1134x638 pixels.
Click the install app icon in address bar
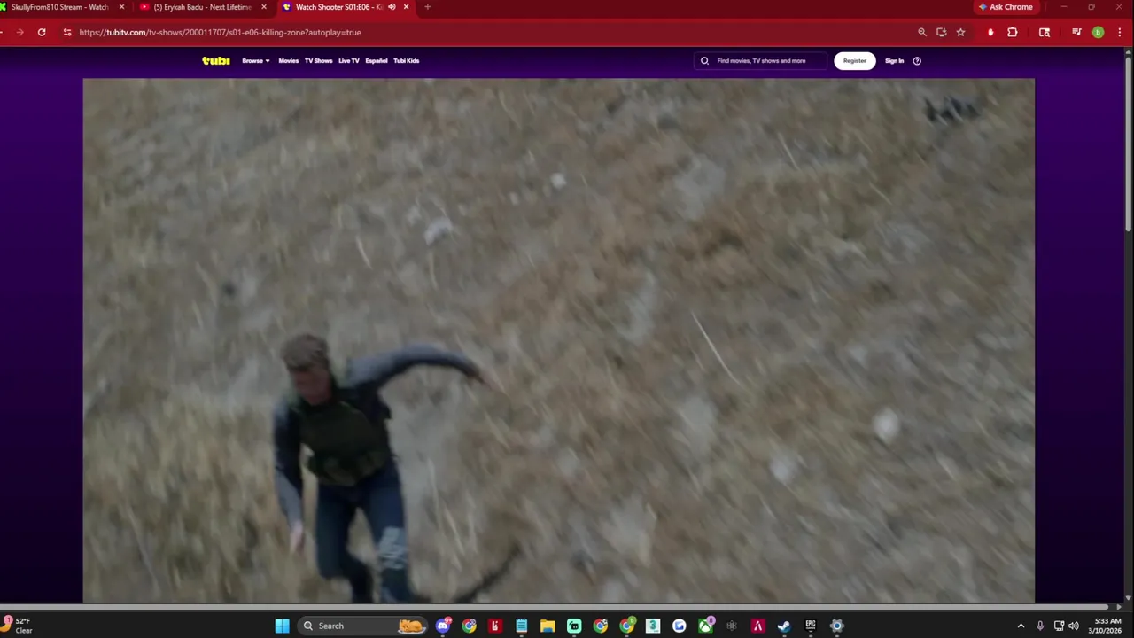pos(941,32)
